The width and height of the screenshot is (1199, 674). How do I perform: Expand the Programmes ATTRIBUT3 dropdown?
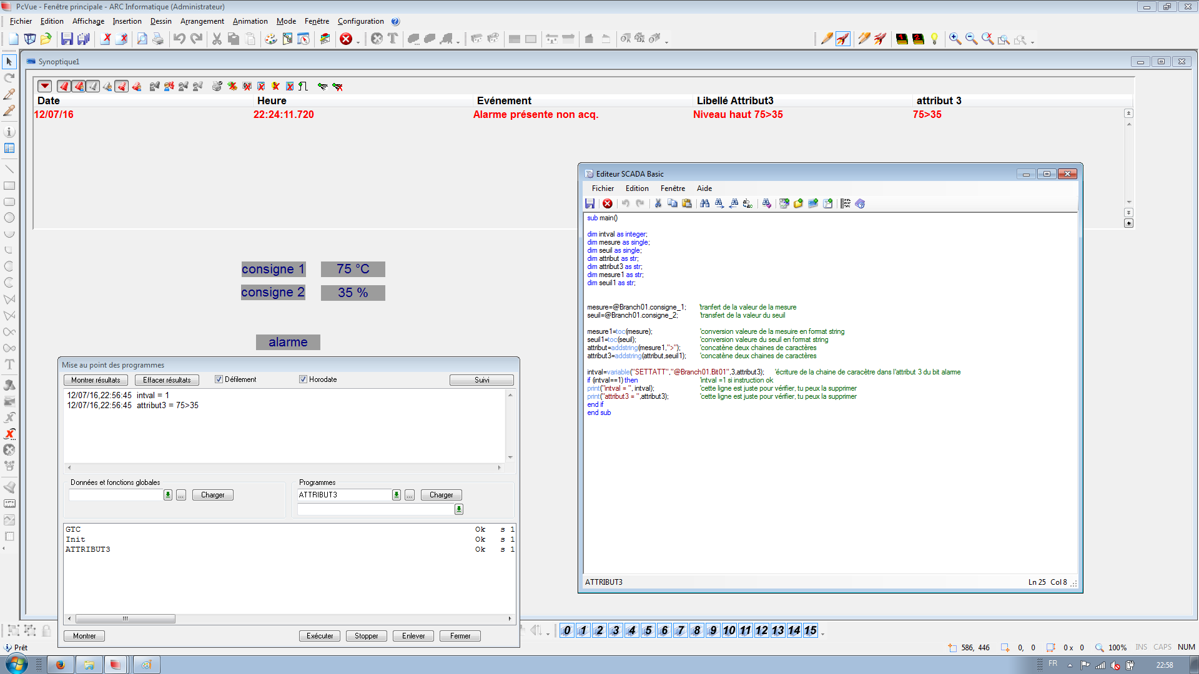pyautogui.click(x=396, y=495)
